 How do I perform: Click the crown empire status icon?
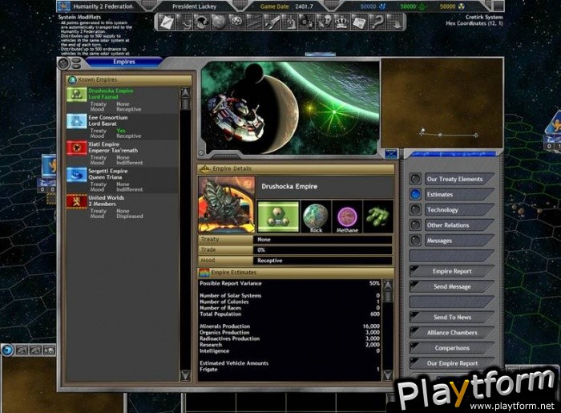[341, 22]
